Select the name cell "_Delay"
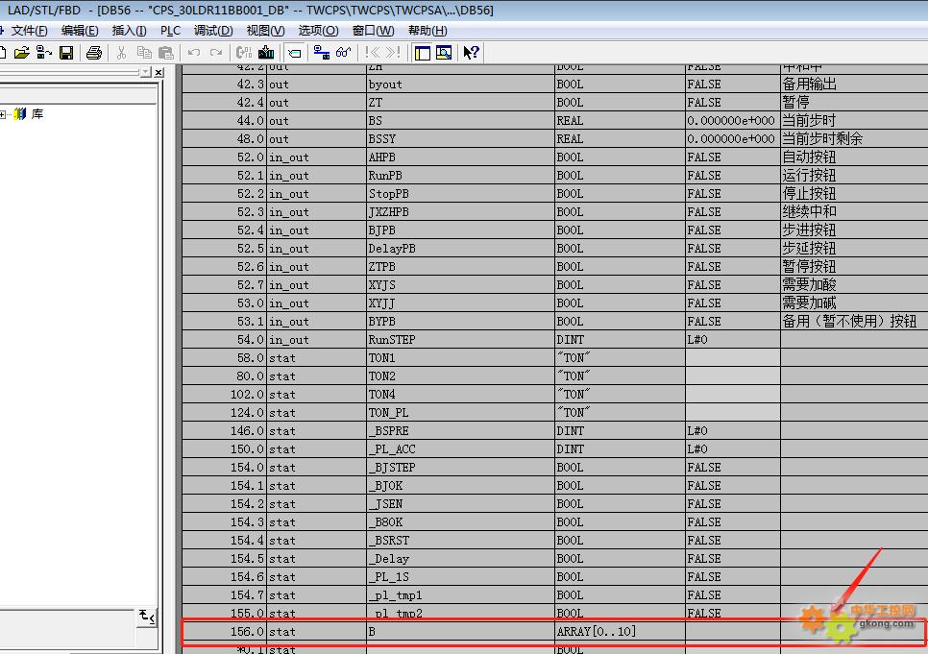Viewport: 928px width, 654px height. click(460, 559)
